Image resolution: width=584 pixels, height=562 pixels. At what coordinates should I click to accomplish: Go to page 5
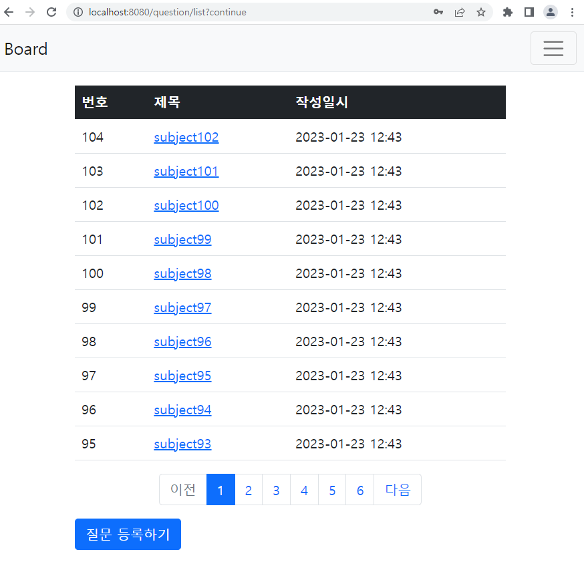pos(332,489)
